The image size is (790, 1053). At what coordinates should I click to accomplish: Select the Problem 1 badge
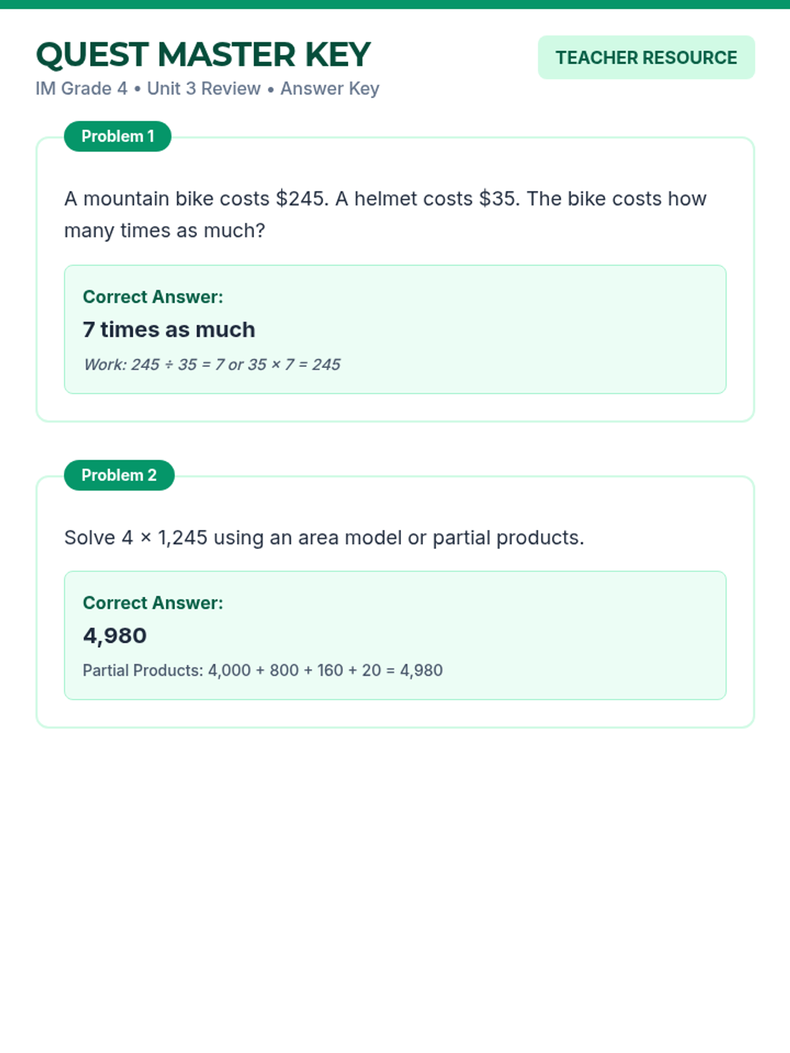(x=117, y=136)
